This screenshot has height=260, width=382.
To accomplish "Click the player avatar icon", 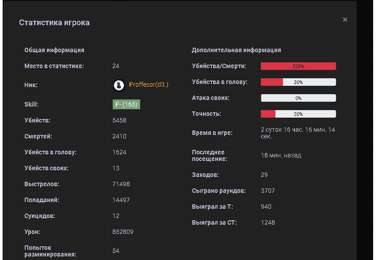I will click(118, 85).
